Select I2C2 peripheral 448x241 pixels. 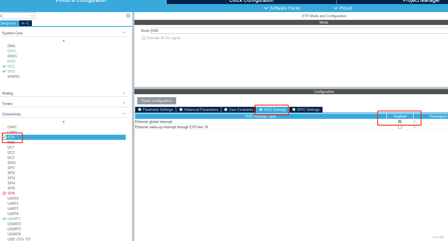[x=11, y=152]
